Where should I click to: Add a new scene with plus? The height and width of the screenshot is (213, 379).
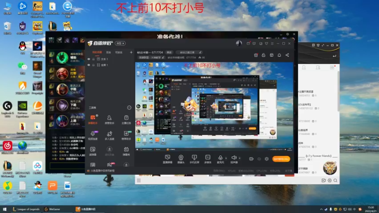131,52
